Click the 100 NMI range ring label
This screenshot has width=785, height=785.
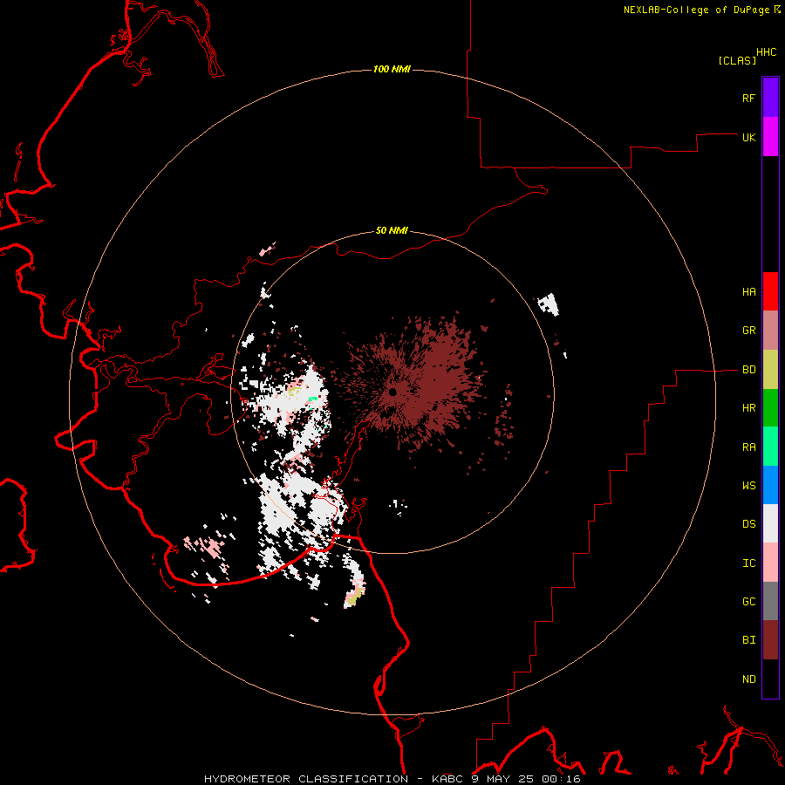[x=392, y=69]
